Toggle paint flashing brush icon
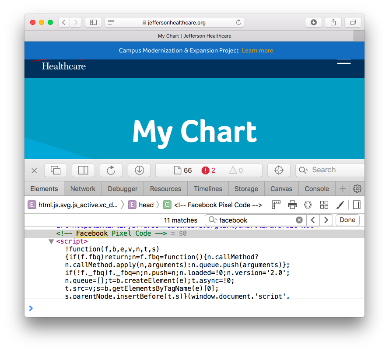 (x=340, y=205)
